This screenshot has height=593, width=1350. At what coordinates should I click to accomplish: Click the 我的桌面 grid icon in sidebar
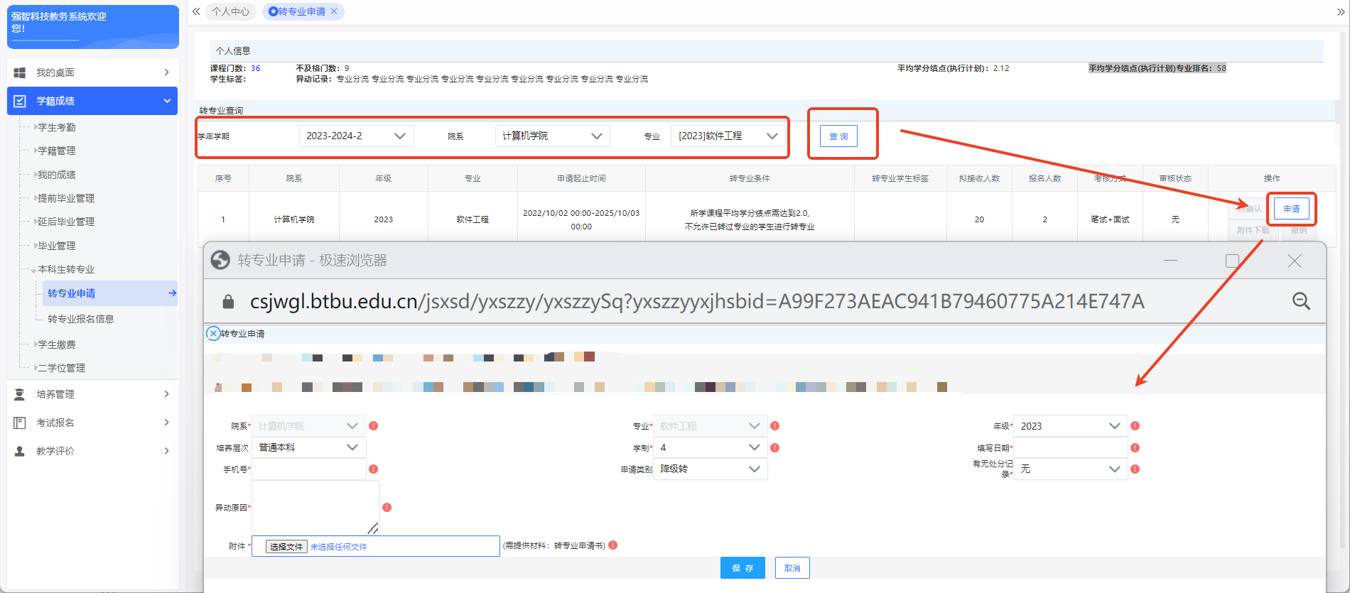(20, 72)
